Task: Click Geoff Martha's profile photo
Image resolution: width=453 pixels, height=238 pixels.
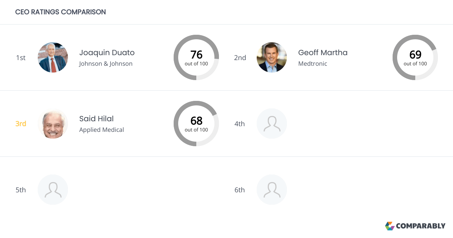Action: [x=272, y=57]
